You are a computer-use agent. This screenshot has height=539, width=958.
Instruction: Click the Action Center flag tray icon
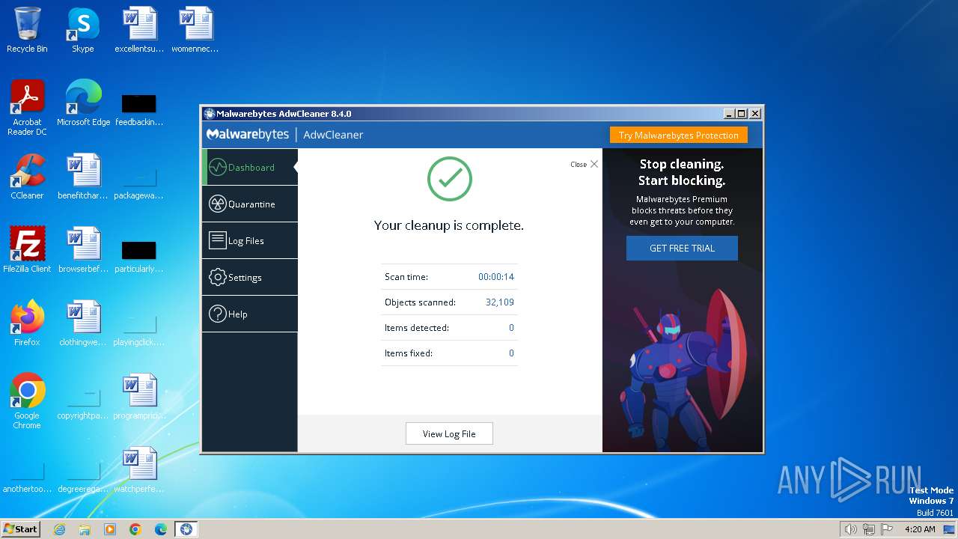click(x=887, y=529)
